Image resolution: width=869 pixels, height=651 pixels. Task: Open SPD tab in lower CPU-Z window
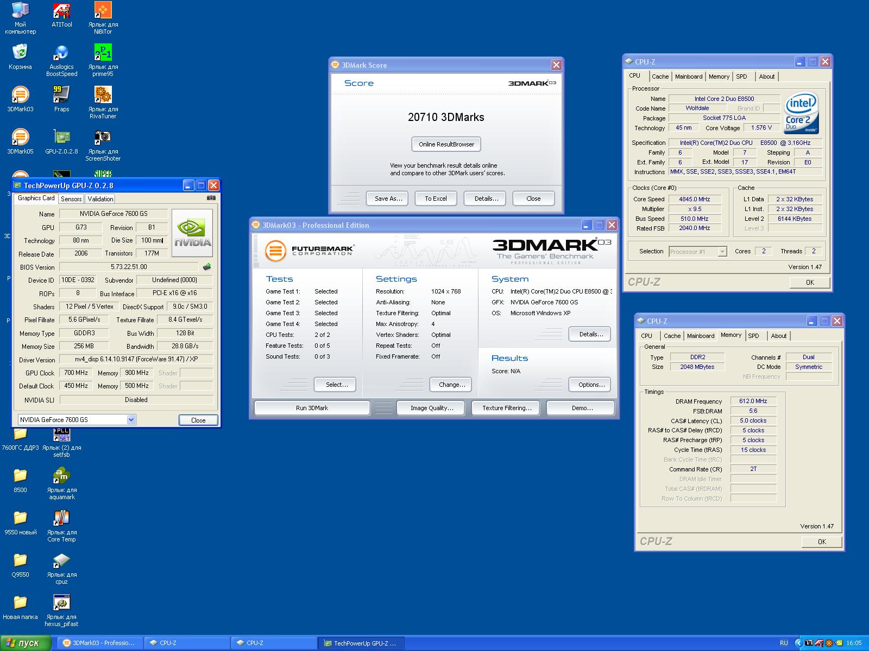click(753, 336)
